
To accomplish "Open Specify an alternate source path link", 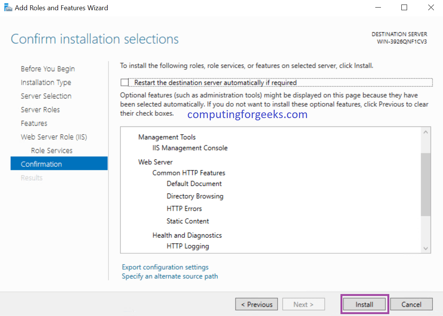I will [169, 276].
